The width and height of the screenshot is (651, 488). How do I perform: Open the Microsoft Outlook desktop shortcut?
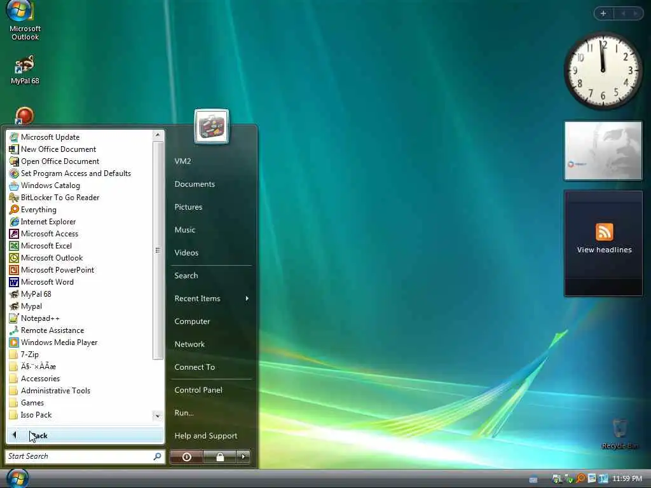pyautogui.click(x=25, y=21)
